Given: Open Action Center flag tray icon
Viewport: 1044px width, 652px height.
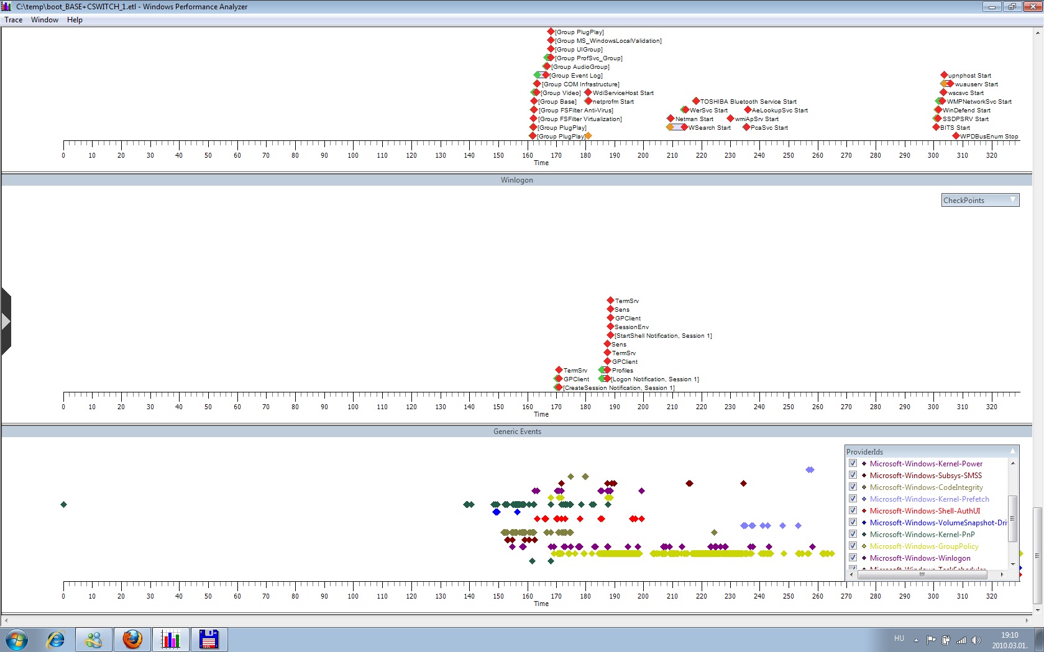Looking at the screenshot, I should (931, 640).
